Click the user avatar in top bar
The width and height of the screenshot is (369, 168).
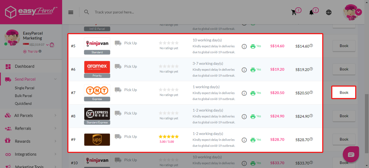351,12
